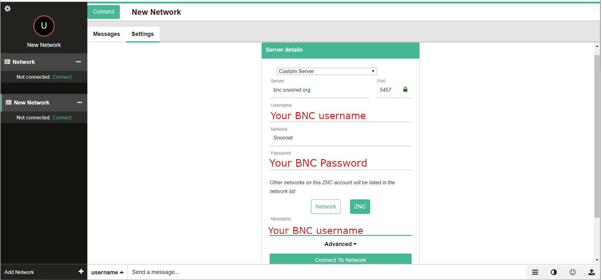This screenshot has height=280, width=602.
Task: Open options menu for New Network entry
Action: (x=79, y=102)
